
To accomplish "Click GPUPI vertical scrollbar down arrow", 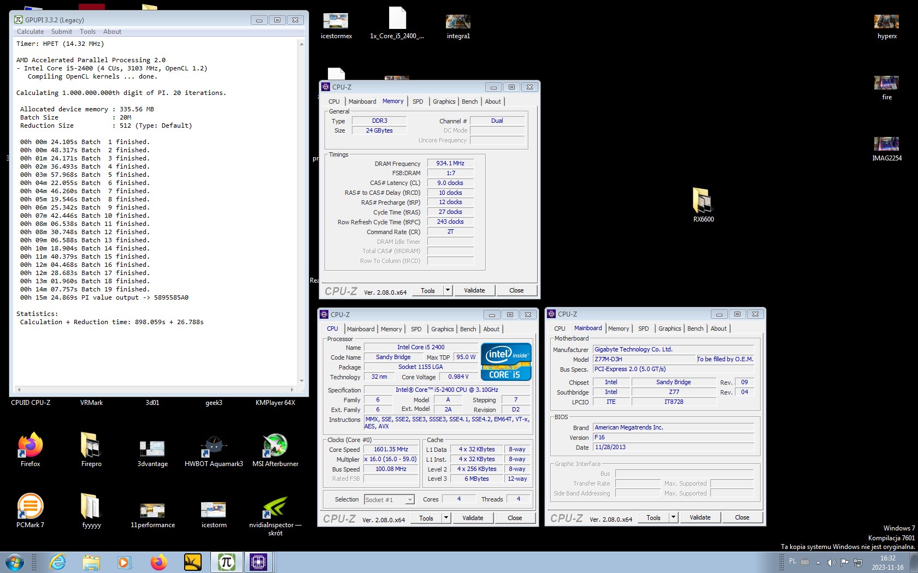I will tap(302, 381).
